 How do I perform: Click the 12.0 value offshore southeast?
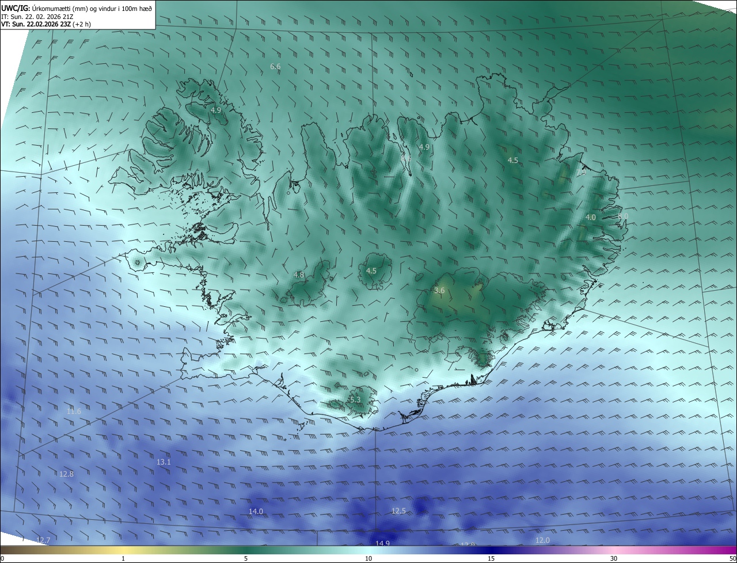(542, 540)
